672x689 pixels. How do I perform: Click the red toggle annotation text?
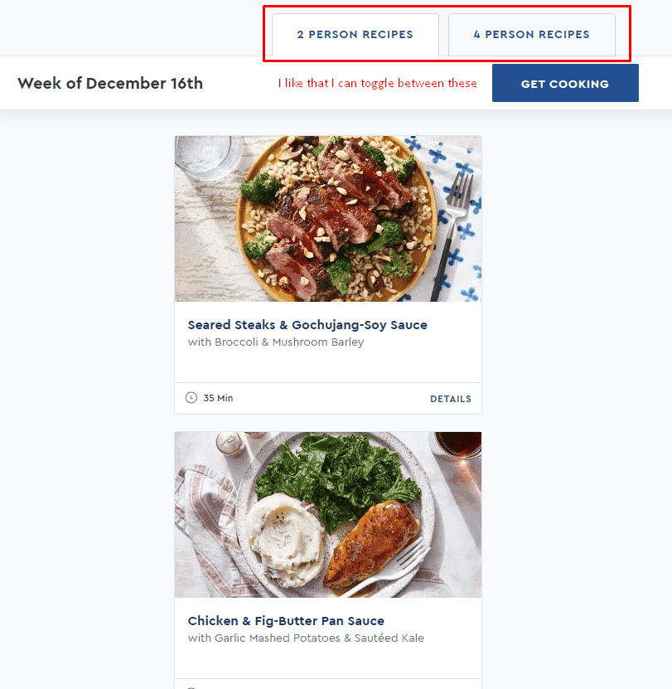(x=377, y=83)
